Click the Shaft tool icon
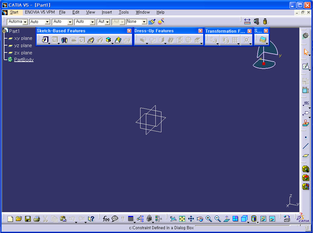The height and width of the screenshot is (233, 313). click(64, 40)
